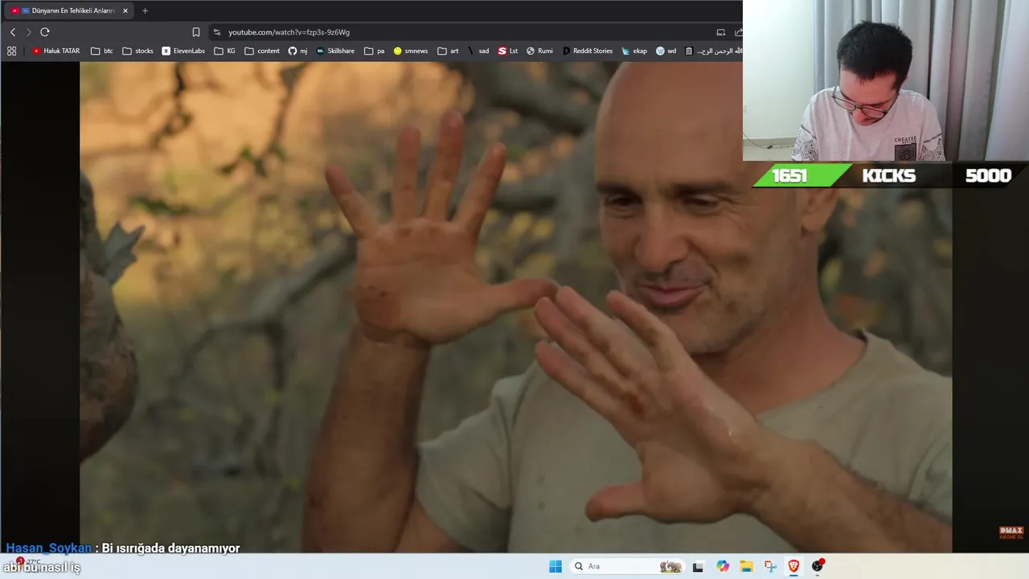Open the btc bookmark folder
This screenshot has height=579, width=1029.
click(102, 51)
